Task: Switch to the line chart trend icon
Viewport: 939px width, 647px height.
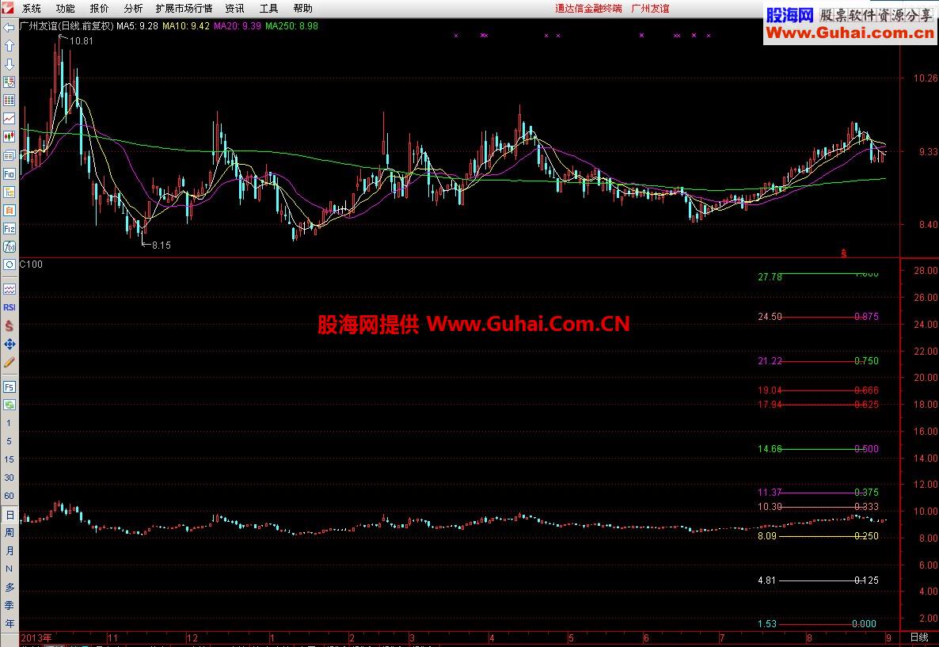Action: click(9, 119)
